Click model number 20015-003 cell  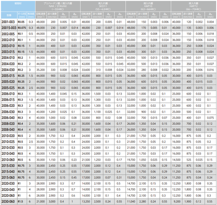click(x=9, y=28)
